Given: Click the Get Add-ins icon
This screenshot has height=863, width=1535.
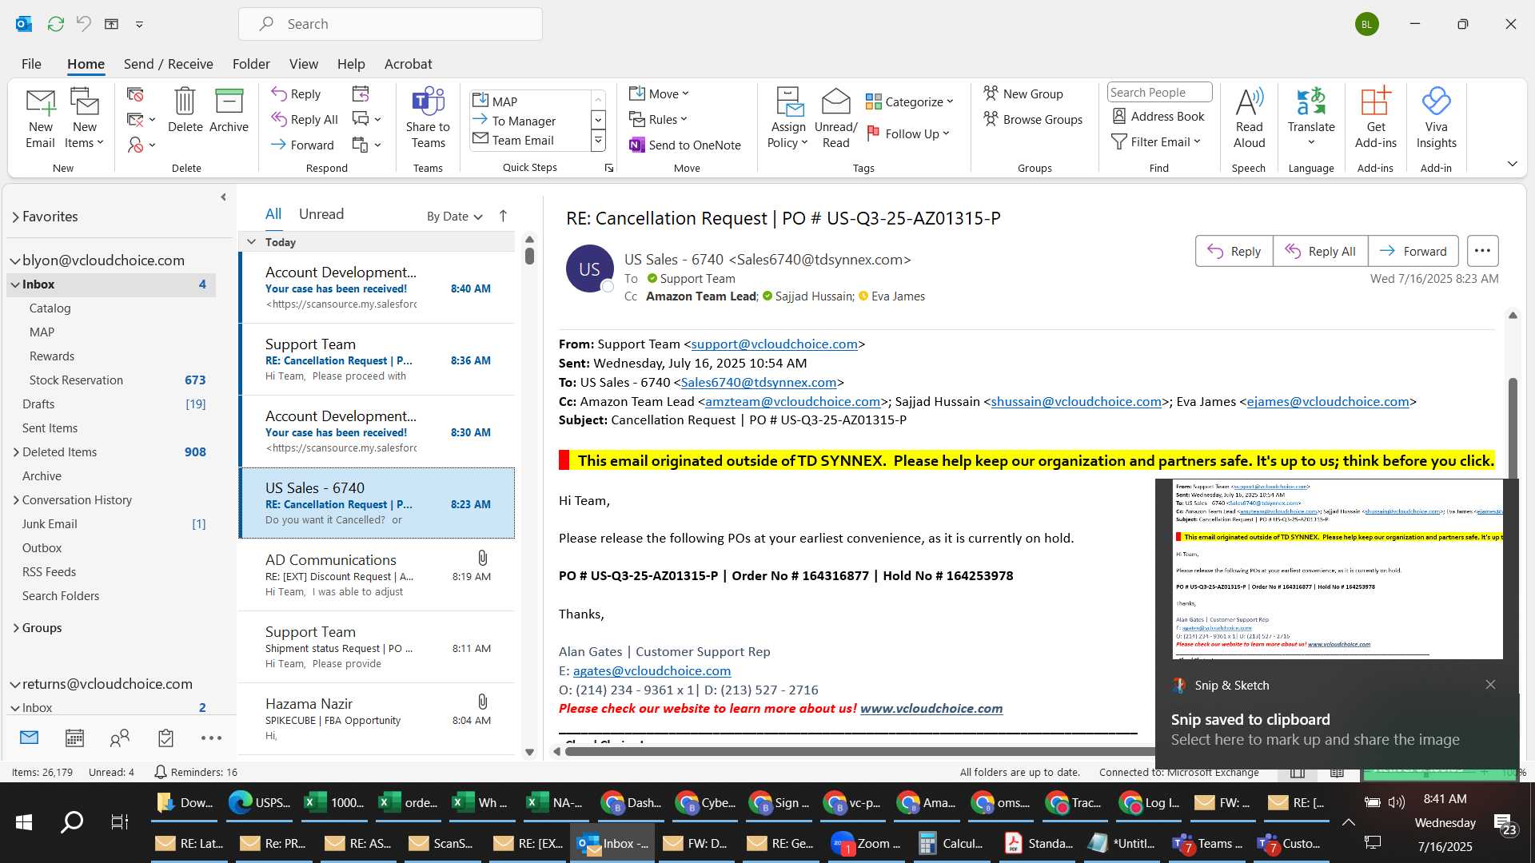Looking at the screenshot, I should click(1375, 118).
